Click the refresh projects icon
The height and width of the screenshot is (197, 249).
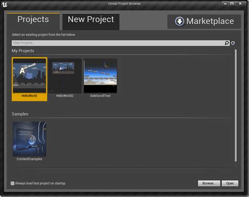click(233, 43)
